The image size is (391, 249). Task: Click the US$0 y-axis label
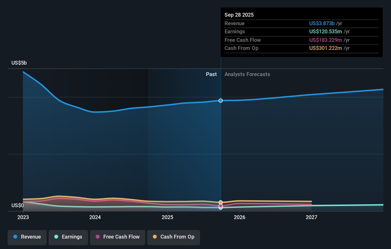pos(17,205)
